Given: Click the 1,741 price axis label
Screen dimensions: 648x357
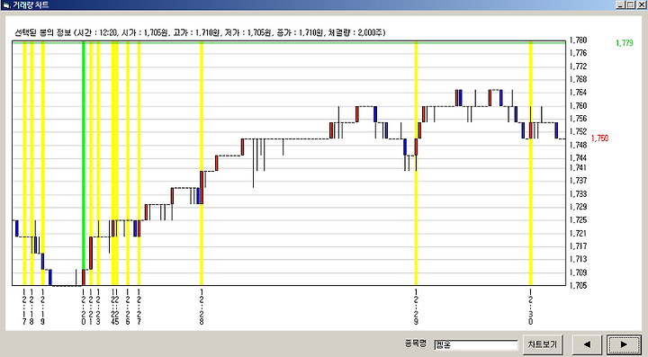Looking at the screenshot, I should (578, 167).
